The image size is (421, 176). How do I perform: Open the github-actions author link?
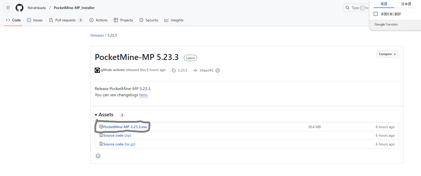point(113,70)
